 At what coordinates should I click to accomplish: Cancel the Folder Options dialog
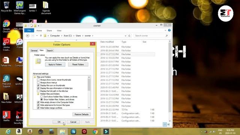(73, 122)
